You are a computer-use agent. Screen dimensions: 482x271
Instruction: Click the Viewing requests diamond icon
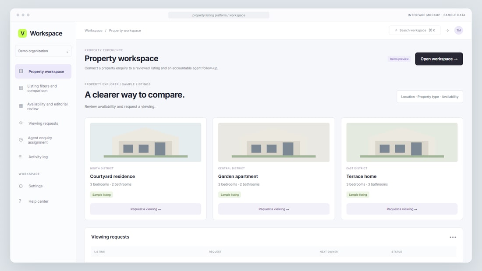[21, 123]
